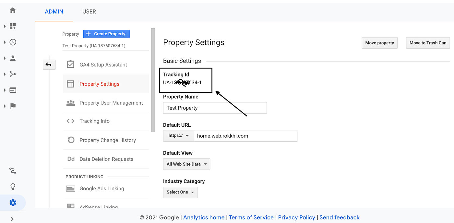The width and height of the screenshot is (454, 223).
Task: Click the back arrow column button
Action: point(49,65)
